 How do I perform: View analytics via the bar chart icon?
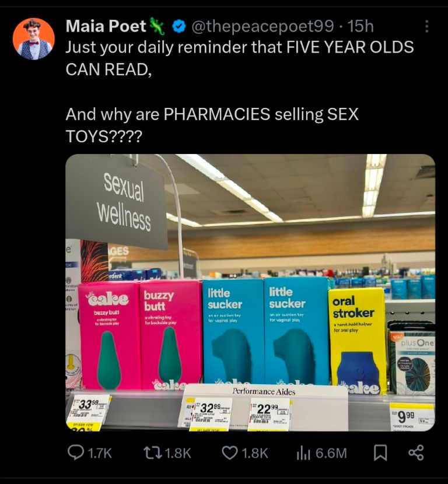coord(303,454)
